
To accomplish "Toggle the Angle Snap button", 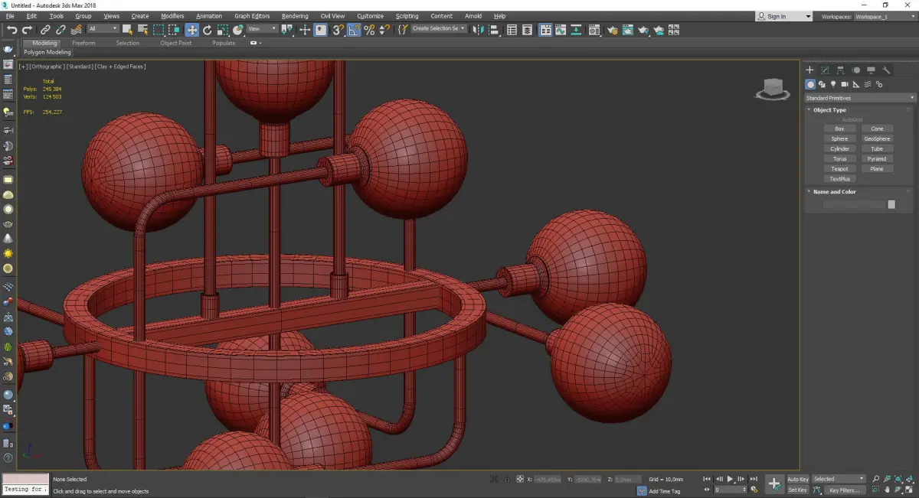I will tap(354, 30).
